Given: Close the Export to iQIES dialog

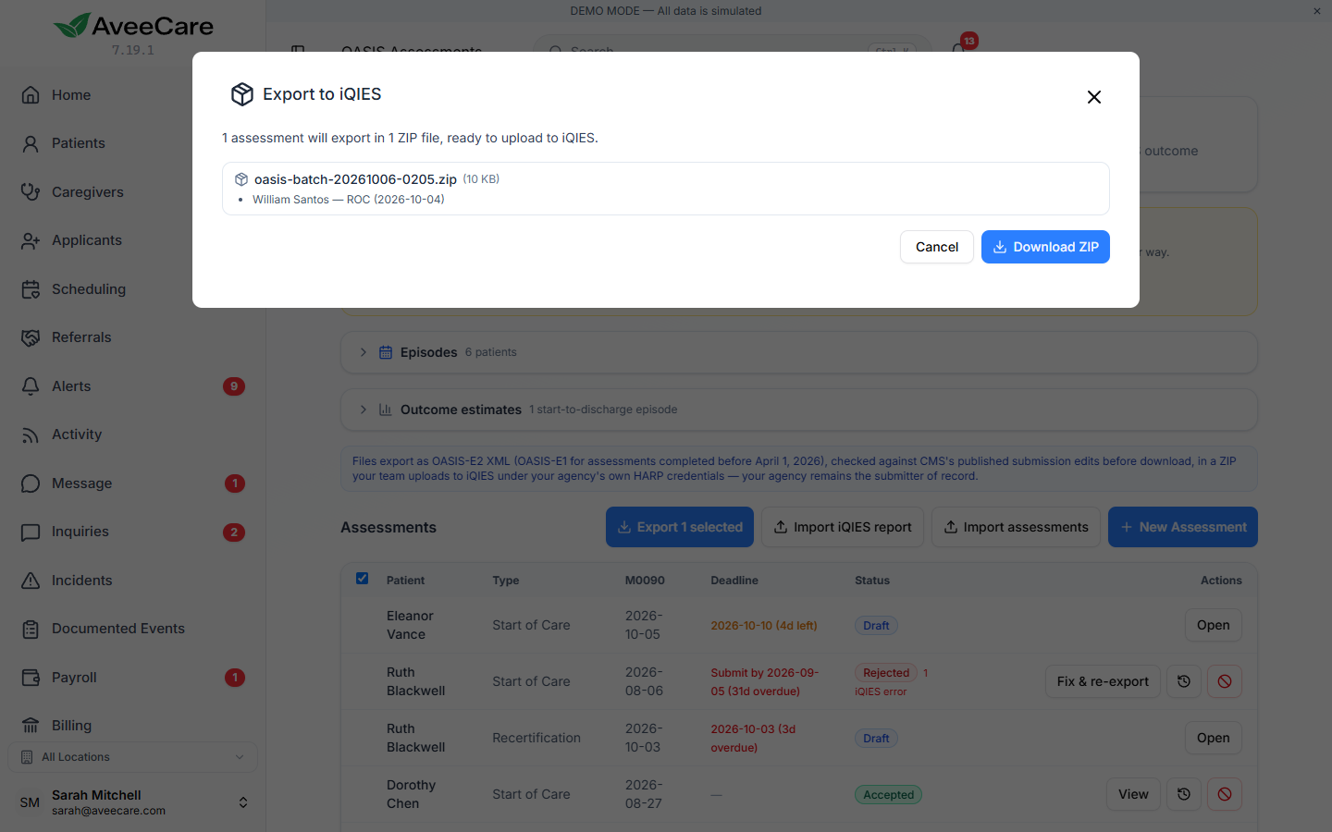Looking at the screenshot, I should click(x=1094, y=97).
